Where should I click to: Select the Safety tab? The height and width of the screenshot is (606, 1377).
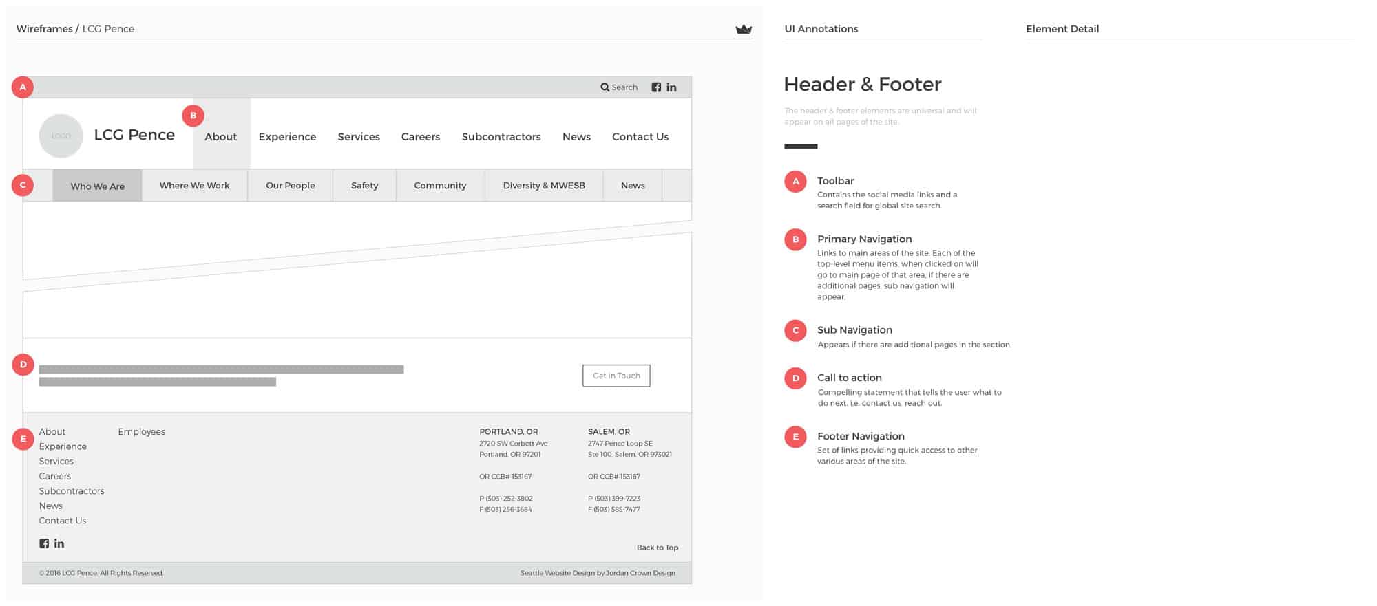coord(364,186)
